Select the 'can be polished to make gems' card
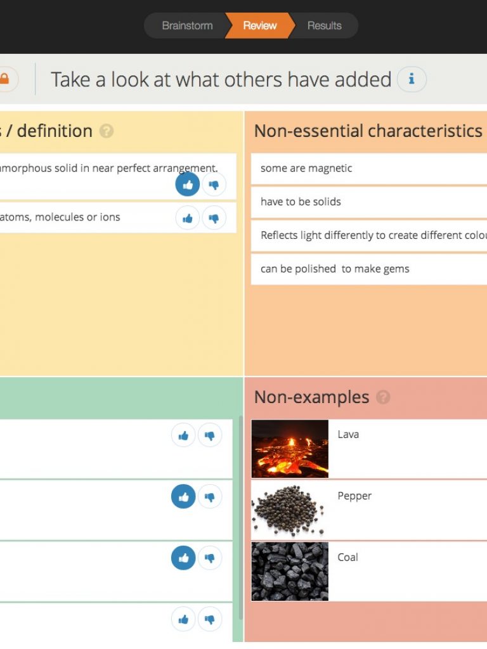This screenshot has width=487, height=649. 369,269
